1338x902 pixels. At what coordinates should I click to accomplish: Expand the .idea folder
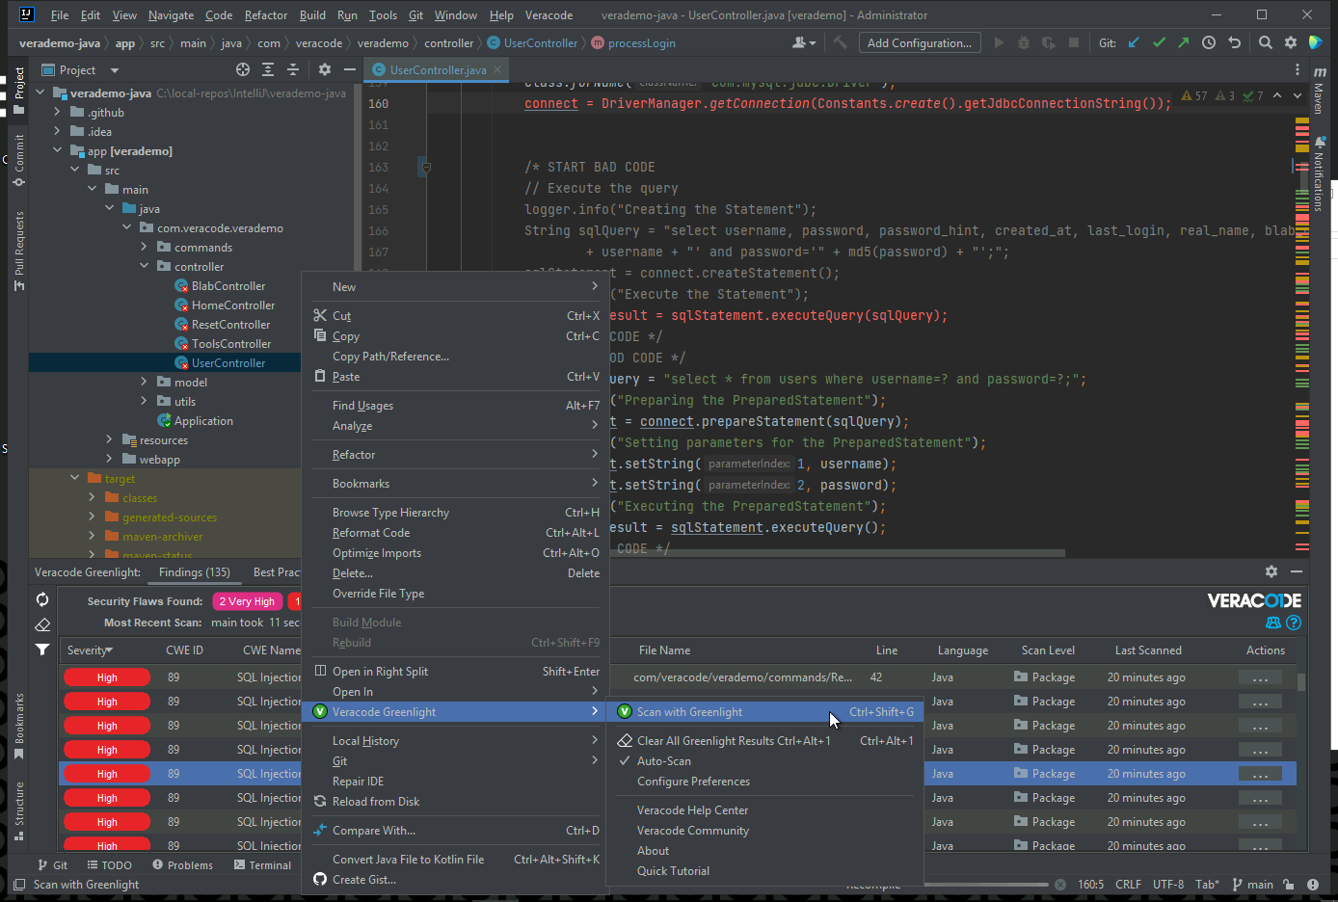point(58,131)
